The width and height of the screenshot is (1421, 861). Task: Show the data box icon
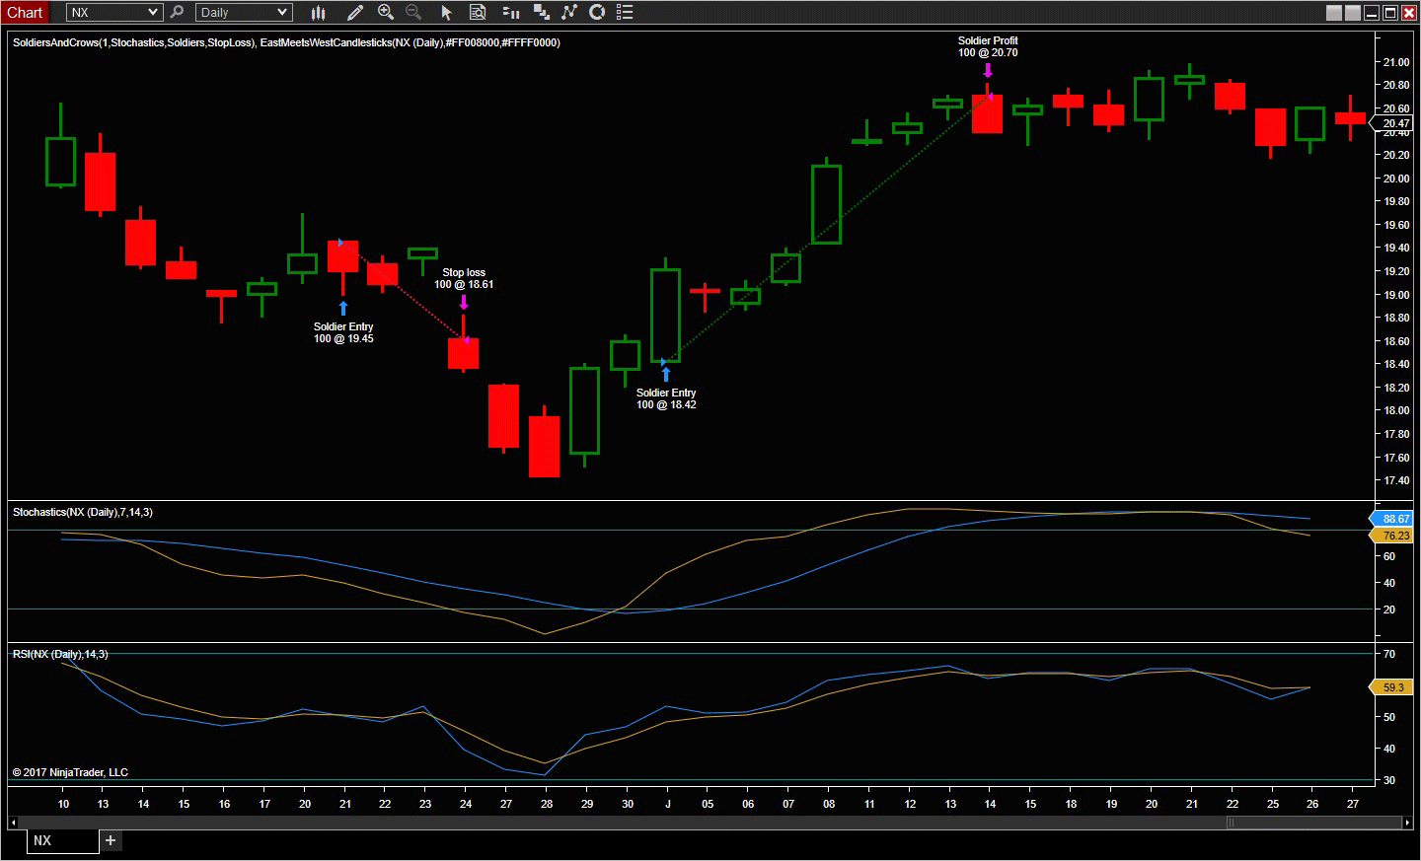[x=478, y=12]
